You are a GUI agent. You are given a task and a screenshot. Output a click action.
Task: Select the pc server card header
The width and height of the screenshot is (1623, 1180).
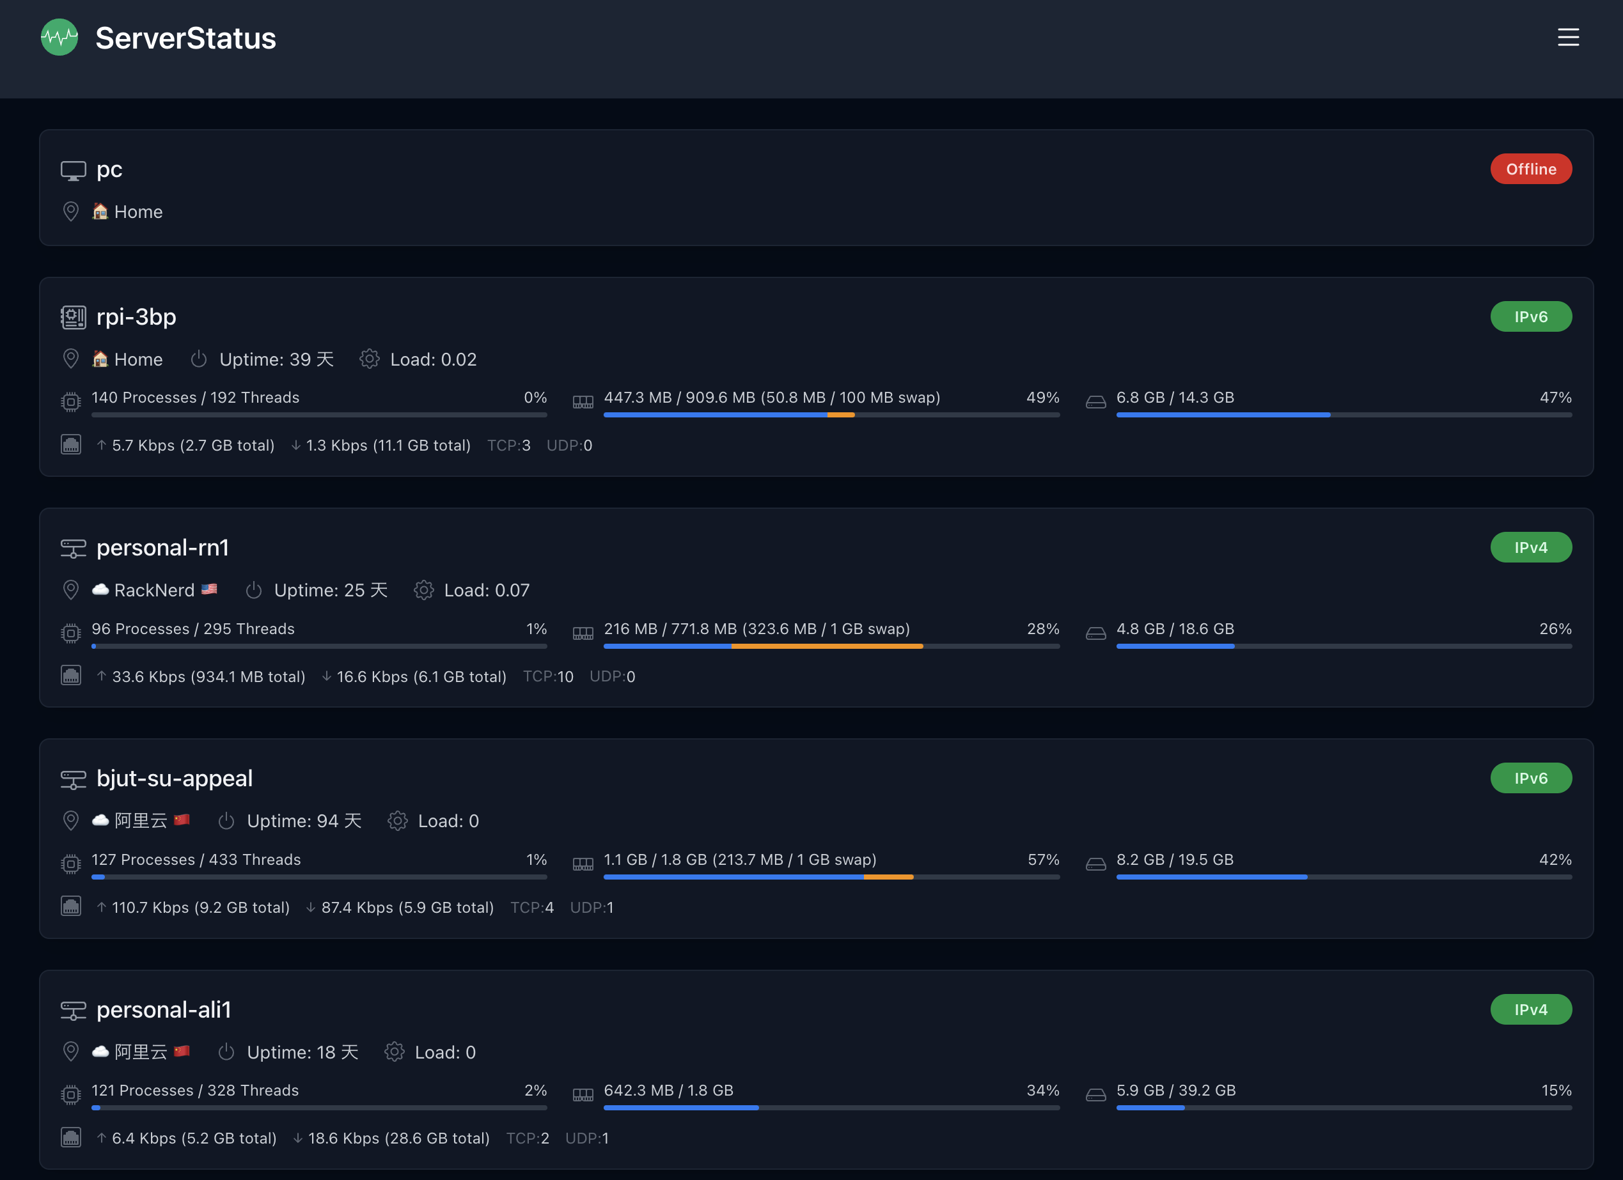pyautogui.click(x=109, y=170)
